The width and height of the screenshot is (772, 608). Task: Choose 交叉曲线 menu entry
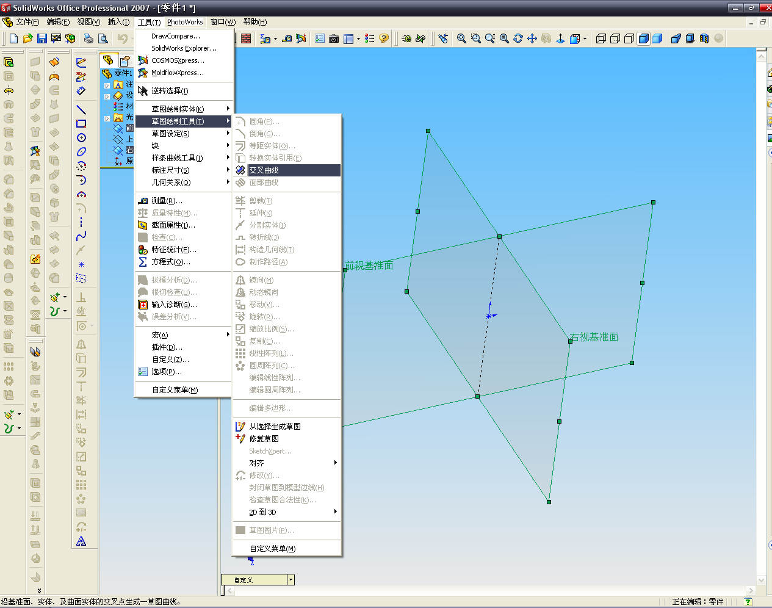click(286, 170)
